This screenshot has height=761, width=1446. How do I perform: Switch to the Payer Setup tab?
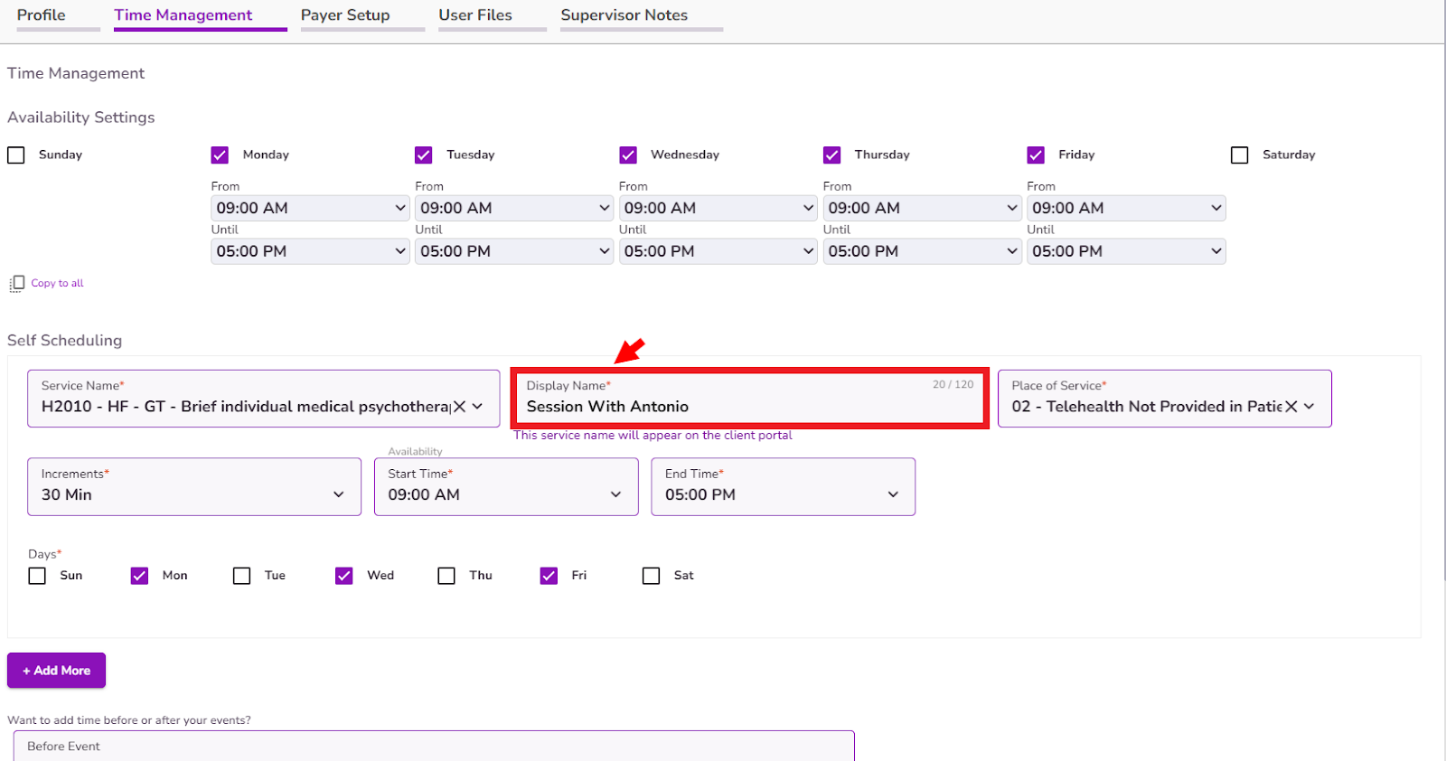click(345, 15)
